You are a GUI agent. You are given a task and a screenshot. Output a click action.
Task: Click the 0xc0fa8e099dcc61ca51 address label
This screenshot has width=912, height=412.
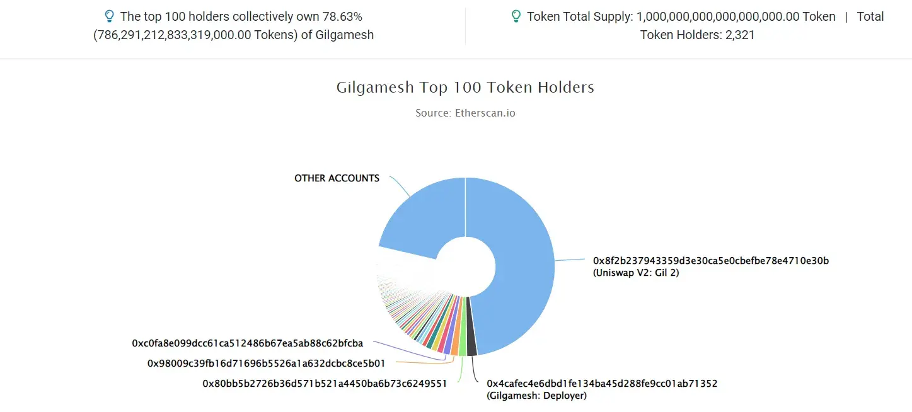[x=248, y=343]
